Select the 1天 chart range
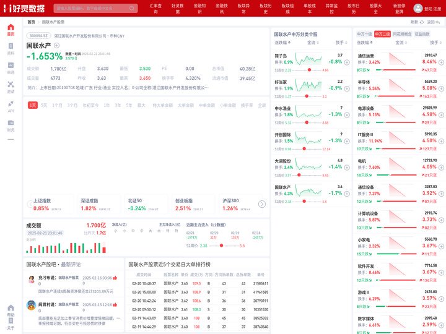Viewport: 446px width, 334px height. pos(33,105)
